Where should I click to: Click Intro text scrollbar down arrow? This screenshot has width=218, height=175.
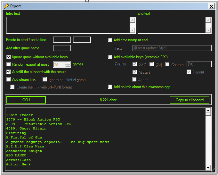click(132, 30)
